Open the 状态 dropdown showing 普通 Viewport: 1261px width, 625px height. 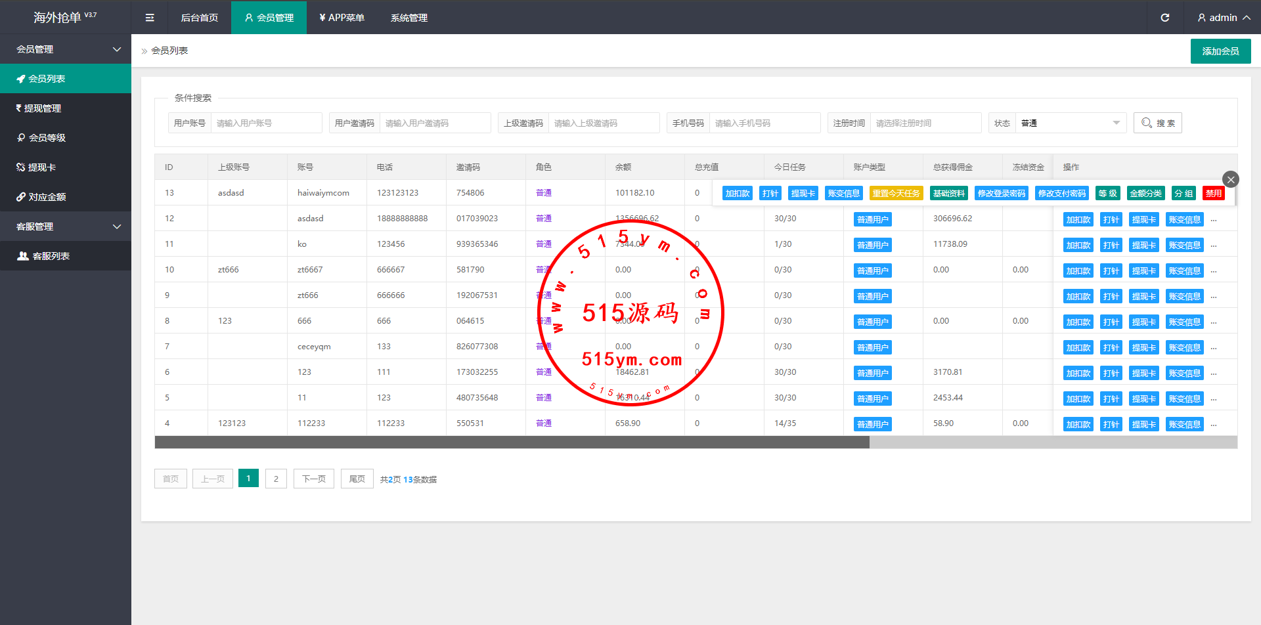point(1070,123)
